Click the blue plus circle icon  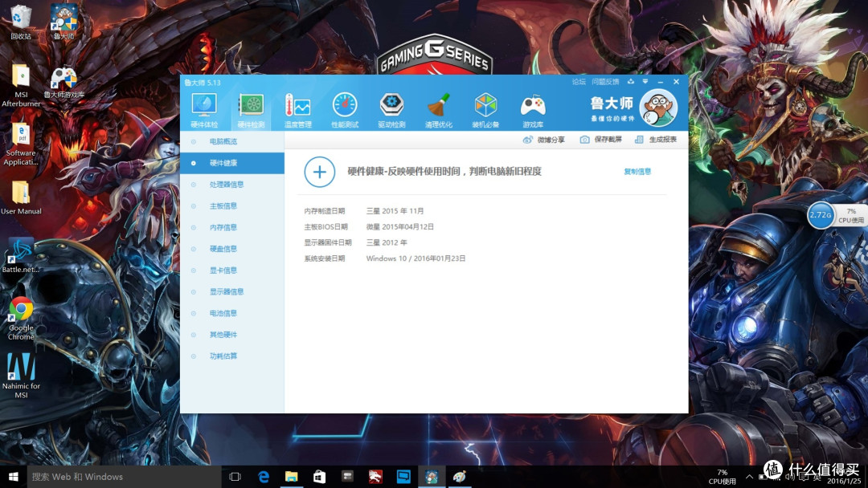pyautogui.click(x=319, y=172)
